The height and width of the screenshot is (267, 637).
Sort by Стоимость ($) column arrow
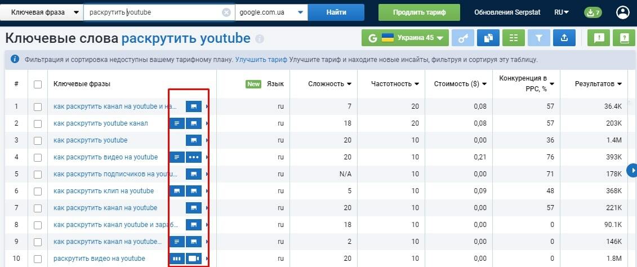[x=484, y=84]
